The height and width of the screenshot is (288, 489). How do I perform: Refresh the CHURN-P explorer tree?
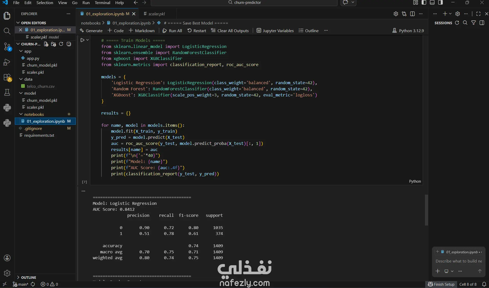pyautogui.click(x=61, y=44)
